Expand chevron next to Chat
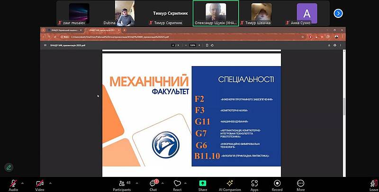Viewport: 379px width, 192px height. click(162, 184)
